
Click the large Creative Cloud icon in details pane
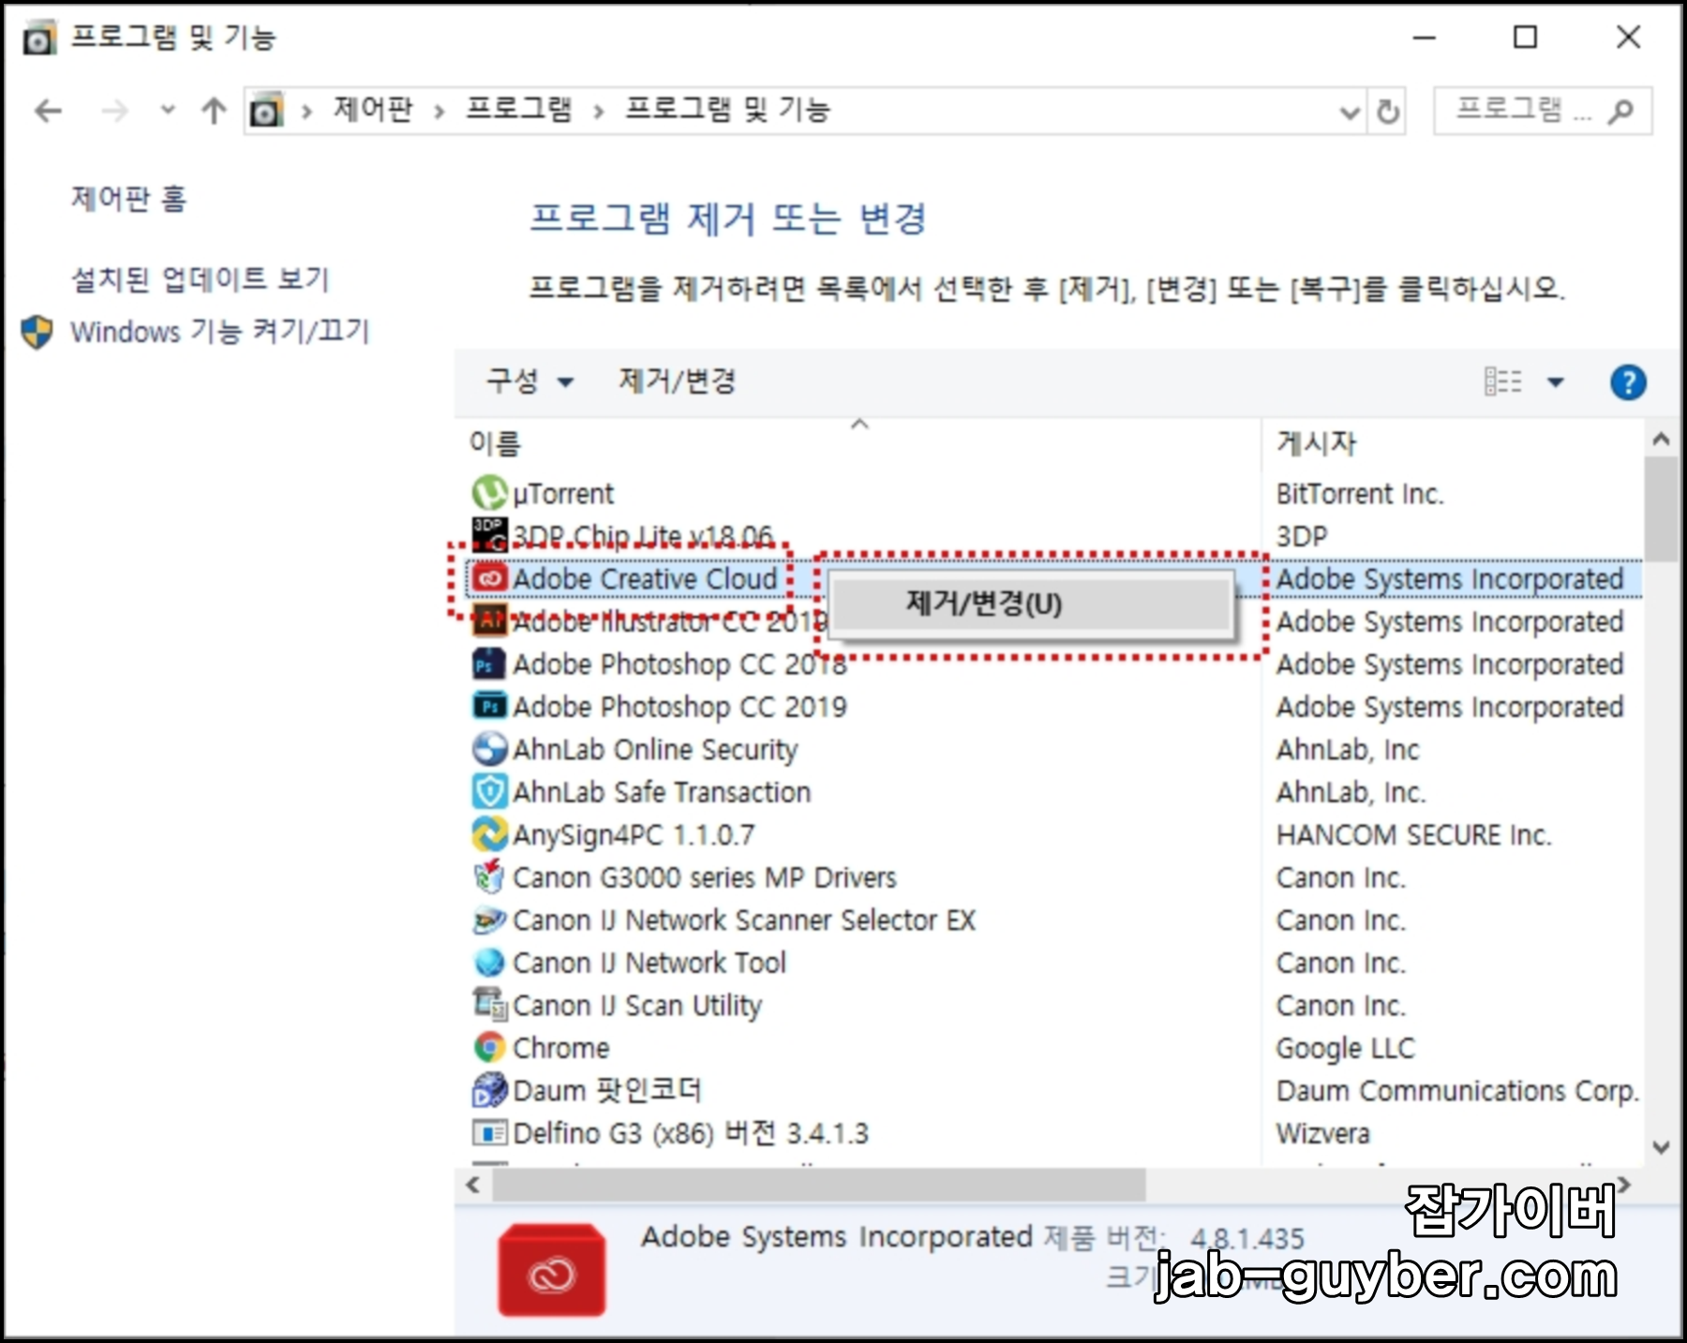pos(552,1270)
